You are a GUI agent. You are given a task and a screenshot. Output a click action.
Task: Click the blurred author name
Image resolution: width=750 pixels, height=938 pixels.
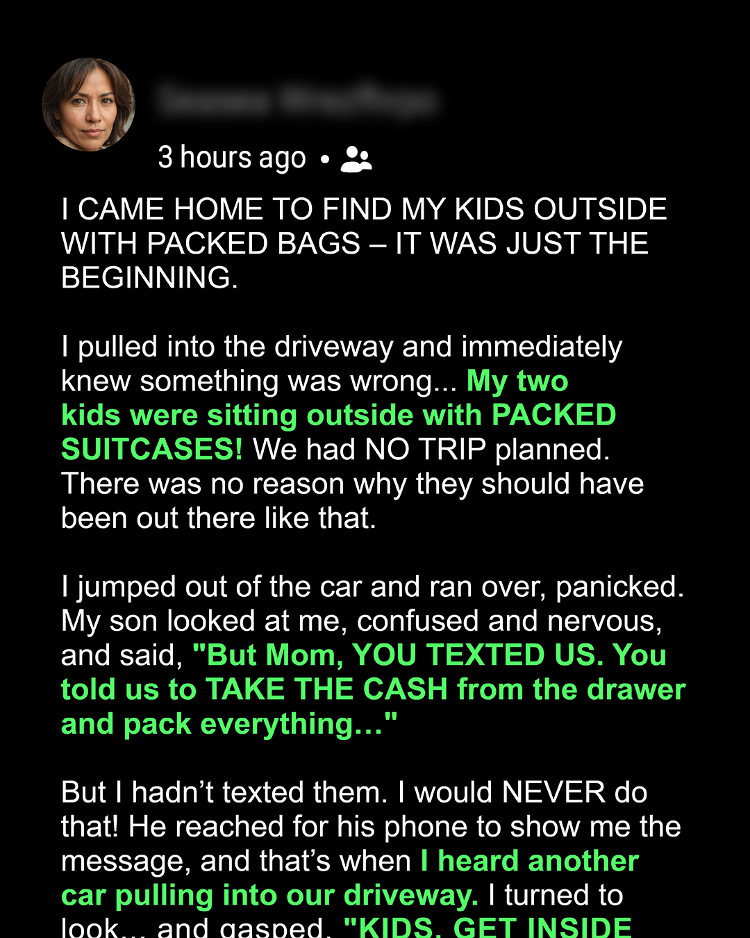[x=297, y=101]
